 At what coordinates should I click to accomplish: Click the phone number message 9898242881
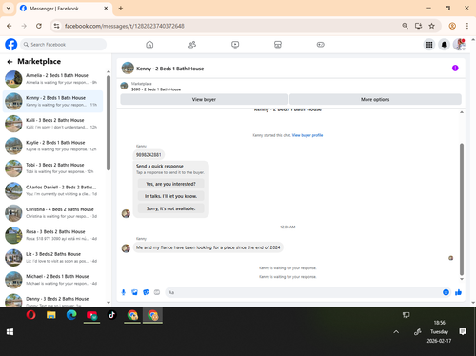149,155
